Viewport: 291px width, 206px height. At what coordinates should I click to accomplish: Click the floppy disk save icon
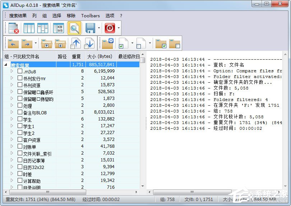coord(90,28)
